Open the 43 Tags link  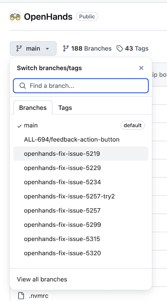pyautogui.click(x=132, y=48)
